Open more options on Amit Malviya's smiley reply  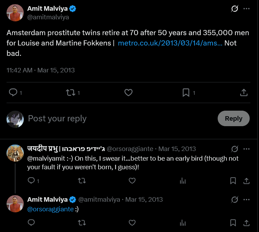(247, 200)
